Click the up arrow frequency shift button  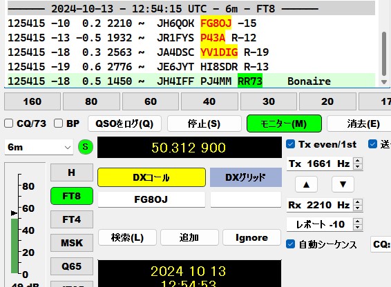(x=306, y=184)
